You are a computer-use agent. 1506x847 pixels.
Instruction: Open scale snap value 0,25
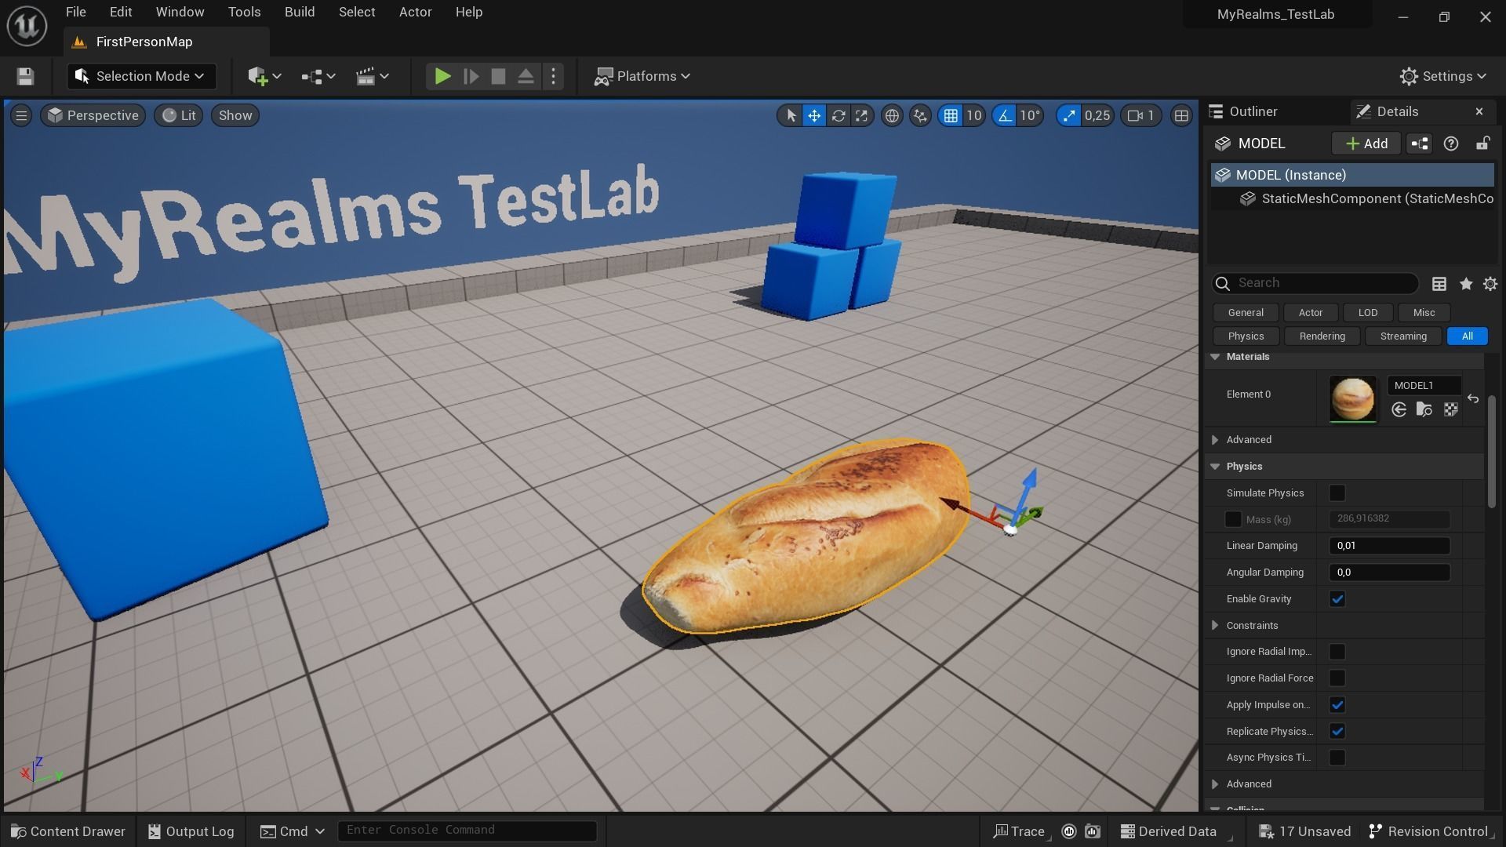coord(1097,115)
